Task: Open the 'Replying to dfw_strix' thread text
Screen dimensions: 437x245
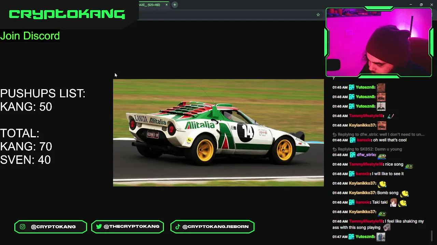Action: tap(381, 134)
